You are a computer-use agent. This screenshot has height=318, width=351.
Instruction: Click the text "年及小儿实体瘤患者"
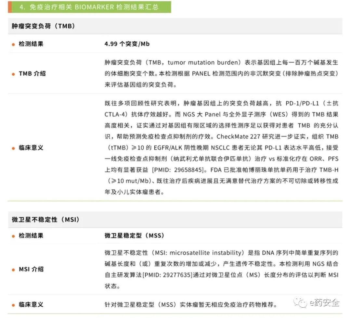[x=133, y=192]
